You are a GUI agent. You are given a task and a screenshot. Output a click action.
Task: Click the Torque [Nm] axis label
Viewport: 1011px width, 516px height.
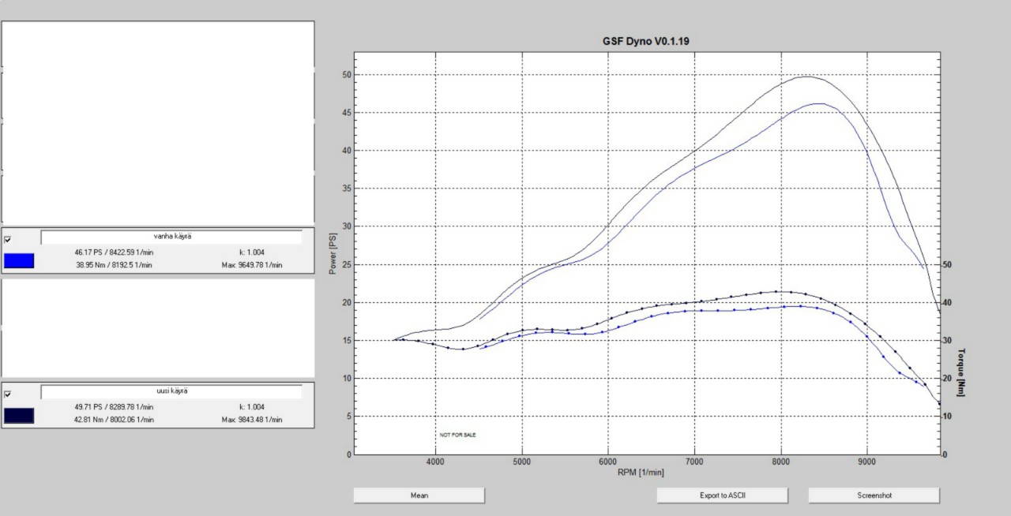coord(961,372)
